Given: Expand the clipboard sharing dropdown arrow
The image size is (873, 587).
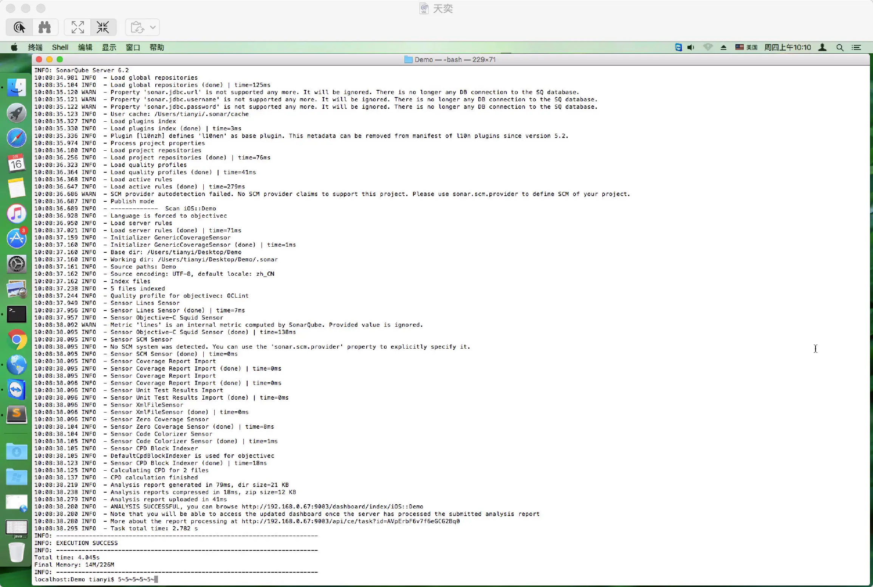Looking at the screenshot, I should (153, 27).
